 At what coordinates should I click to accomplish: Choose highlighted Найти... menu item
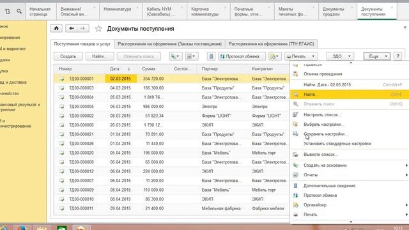pyautogui.click(x=350, y=95)
